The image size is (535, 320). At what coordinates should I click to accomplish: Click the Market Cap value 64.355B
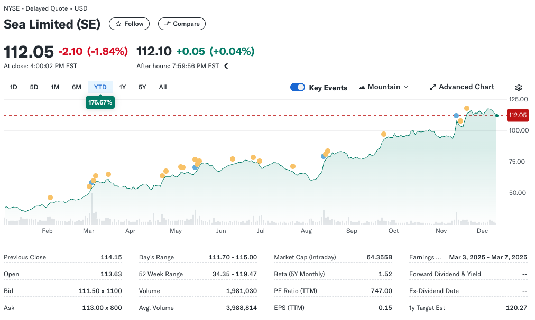click(379, 257)
